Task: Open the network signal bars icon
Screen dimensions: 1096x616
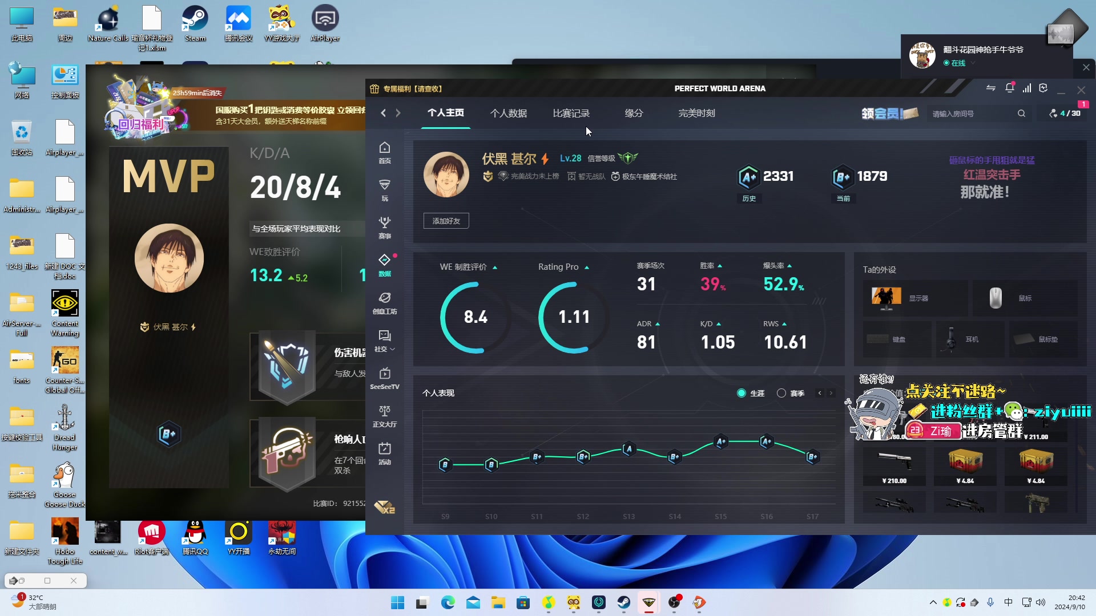Action: coord(1027,88)
